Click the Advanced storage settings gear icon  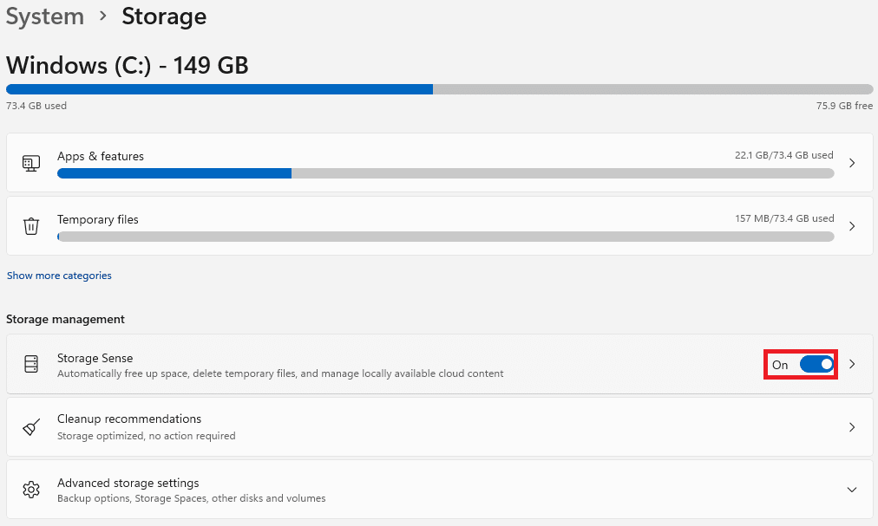click(x=31, y=490)
